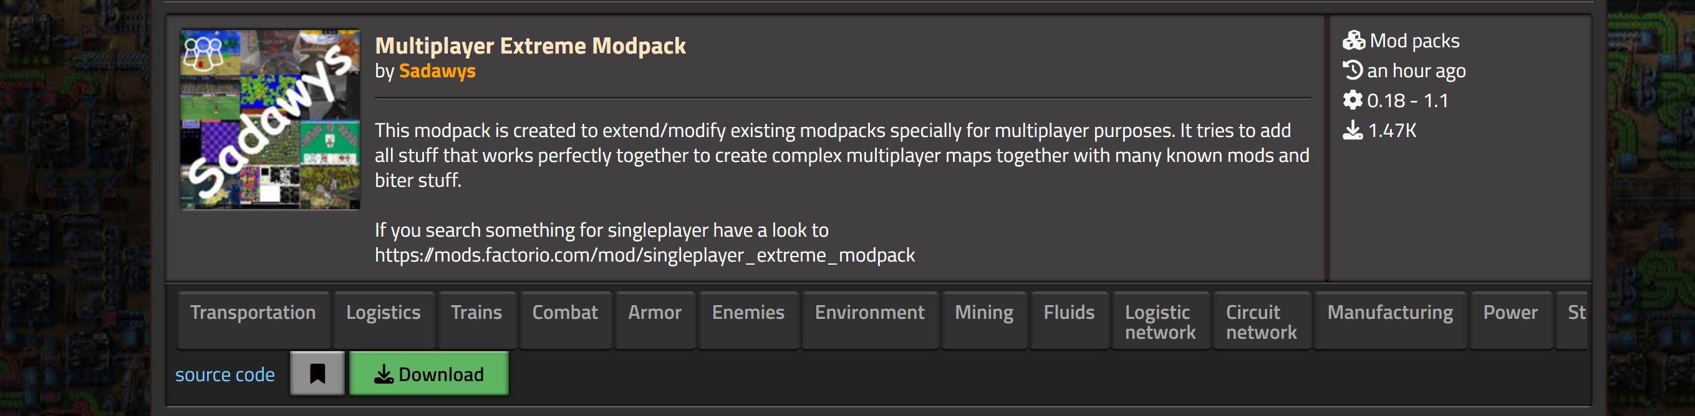Select the Enemies tag
The height and width of the screenshot is (416, 1695).
[x=748, y=320]
